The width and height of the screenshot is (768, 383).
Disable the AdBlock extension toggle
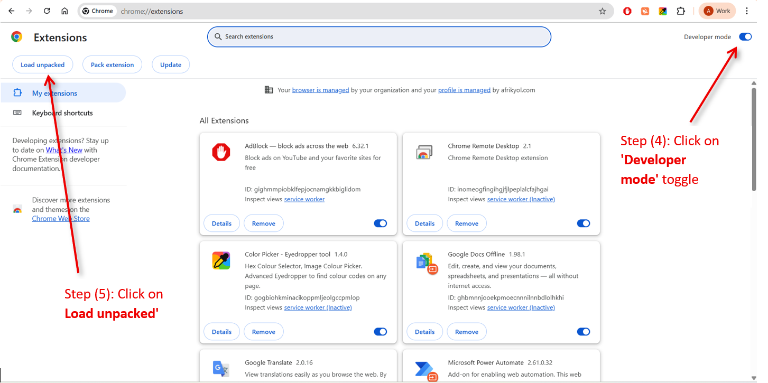tap(381, 223)
